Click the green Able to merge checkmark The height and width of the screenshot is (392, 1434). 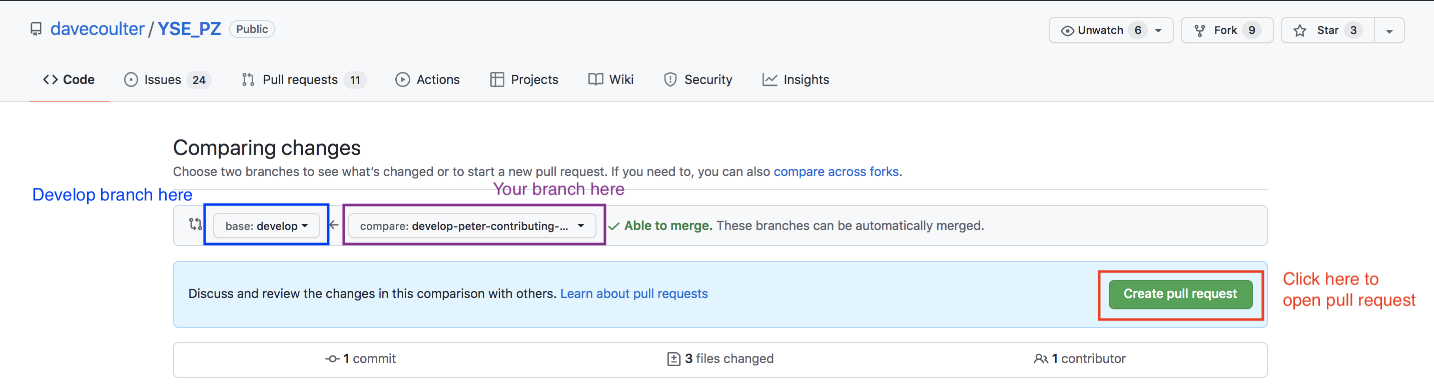tap(613, 226)
